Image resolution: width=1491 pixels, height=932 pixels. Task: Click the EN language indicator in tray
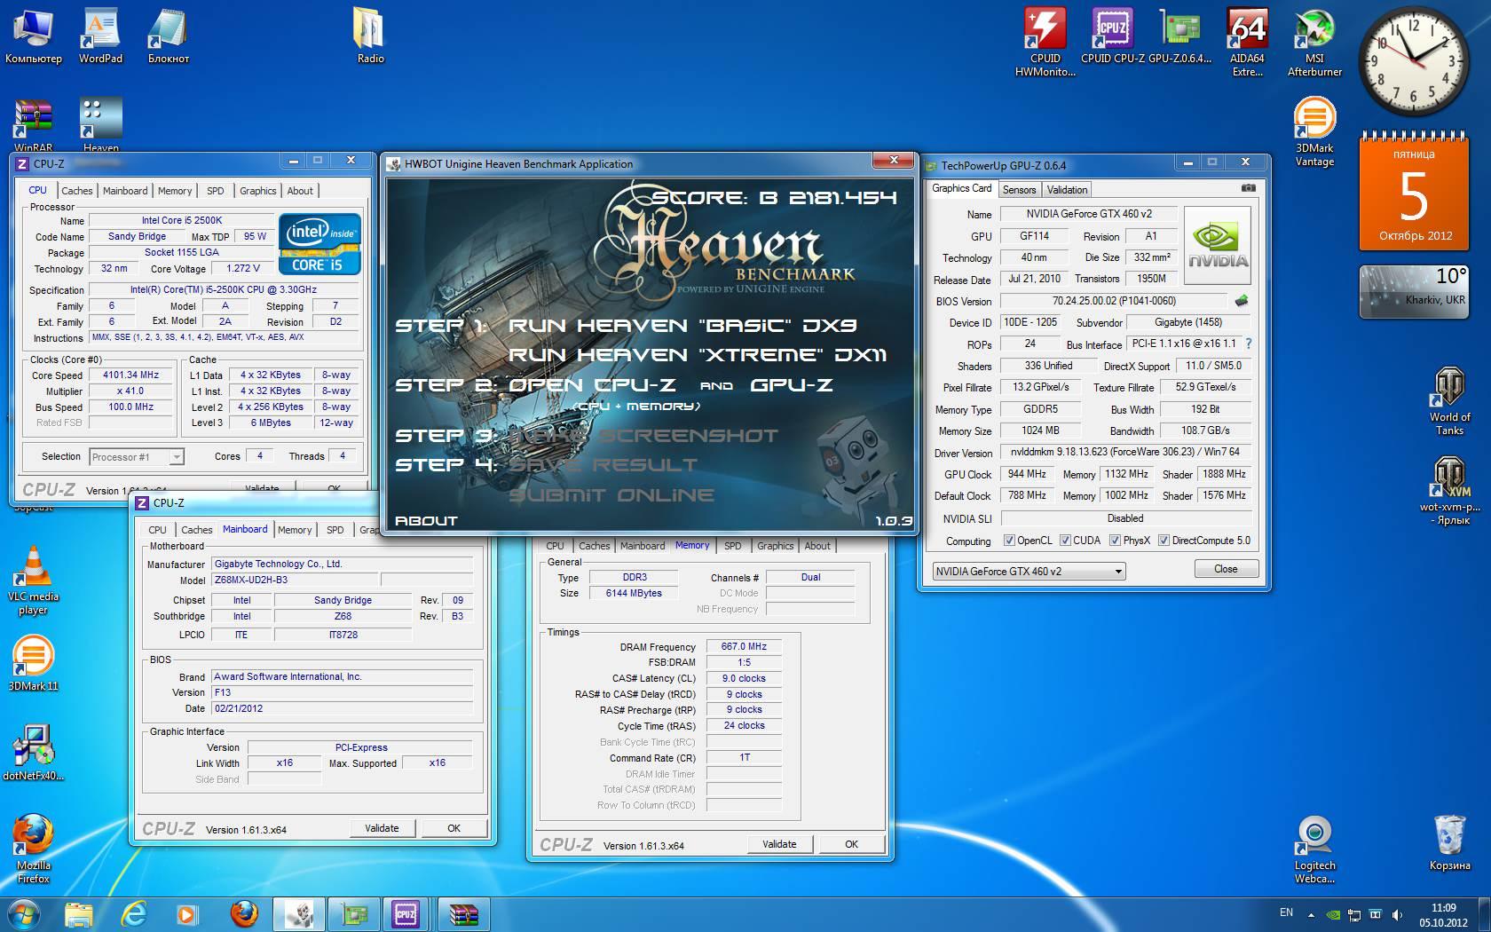coord(1286,912)
